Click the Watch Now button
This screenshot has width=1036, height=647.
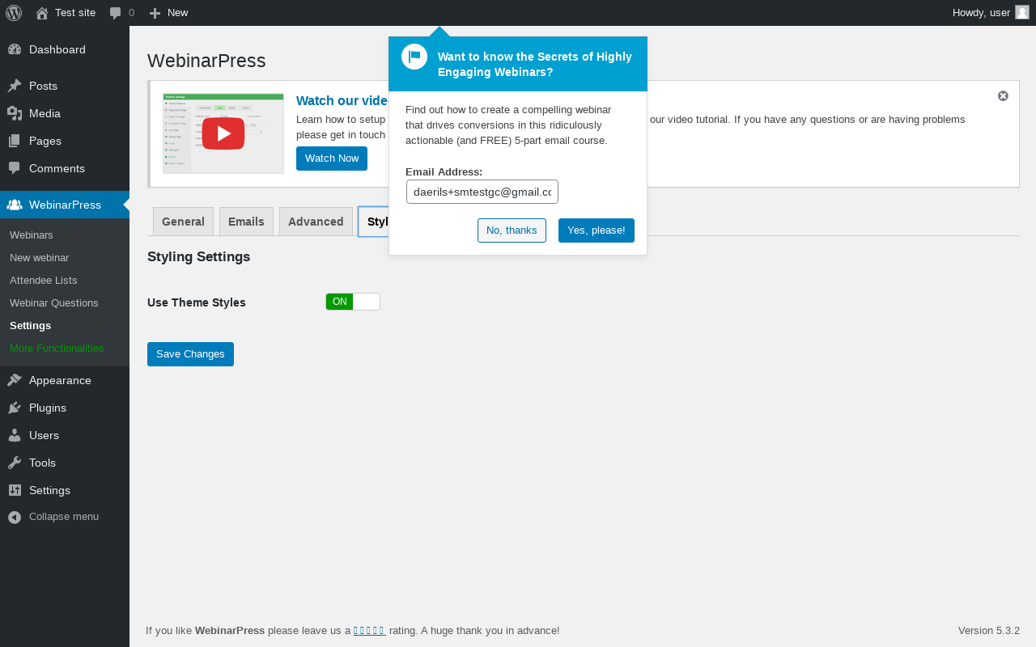coord(332,159)
